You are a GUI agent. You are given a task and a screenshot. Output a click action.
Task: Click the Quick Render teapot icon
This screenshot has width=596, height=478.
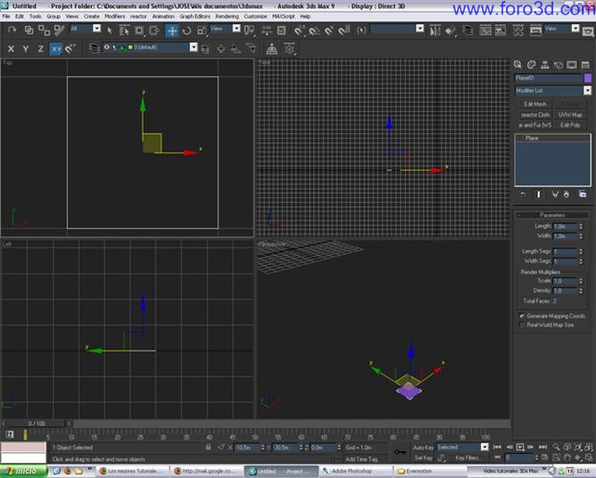(588, 30)
